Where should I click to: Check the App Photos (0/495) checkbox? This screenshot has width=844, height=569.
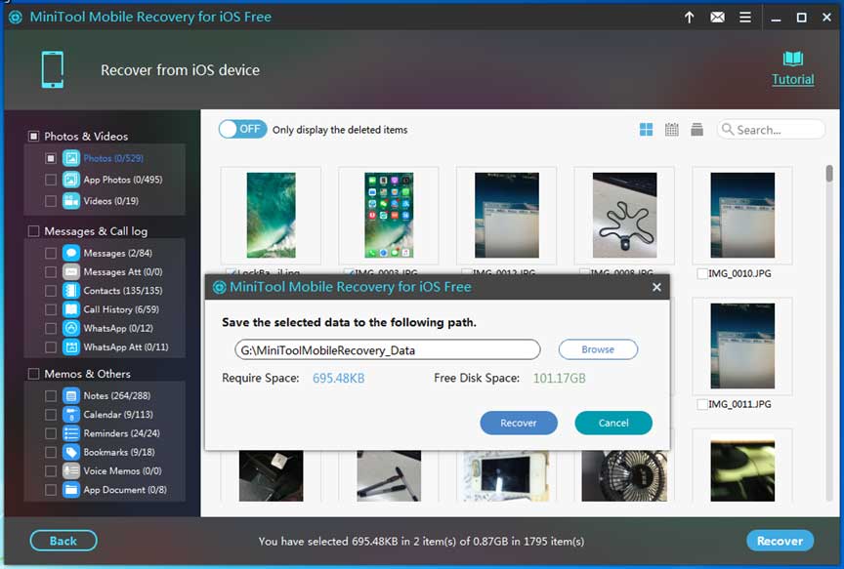tap(51, 179)
